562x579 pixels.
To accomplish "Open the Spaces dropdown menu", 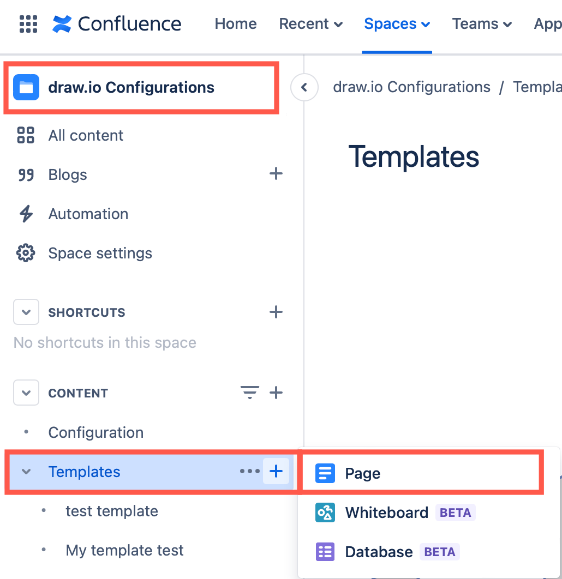I will coord(397,23).
